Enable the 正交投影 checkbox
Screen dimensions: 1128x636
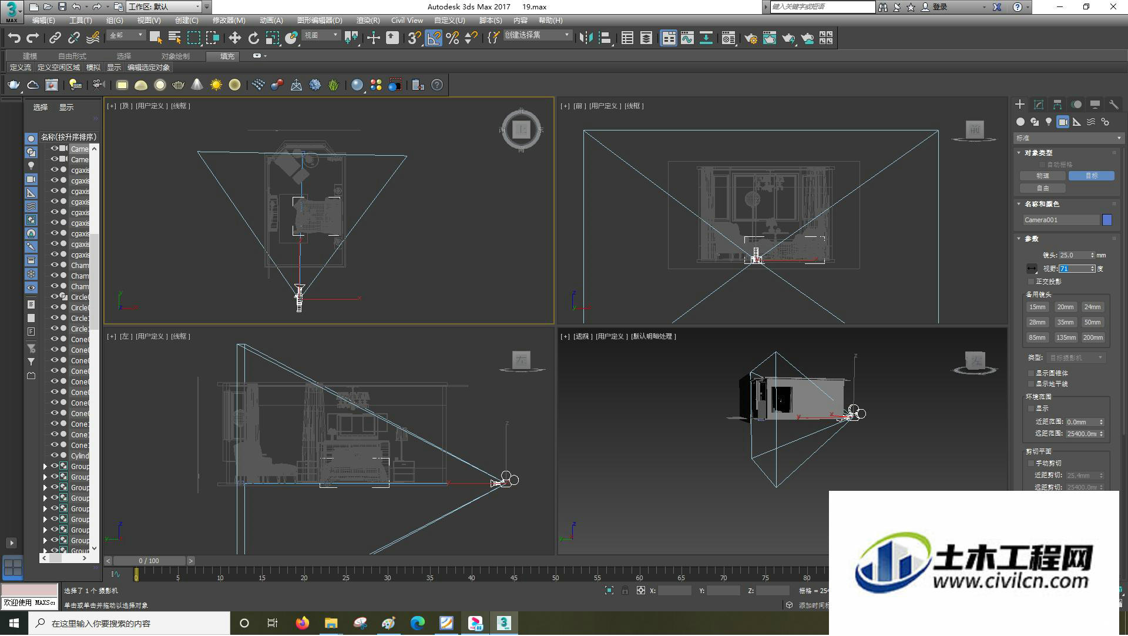(x=1031, y=282)
